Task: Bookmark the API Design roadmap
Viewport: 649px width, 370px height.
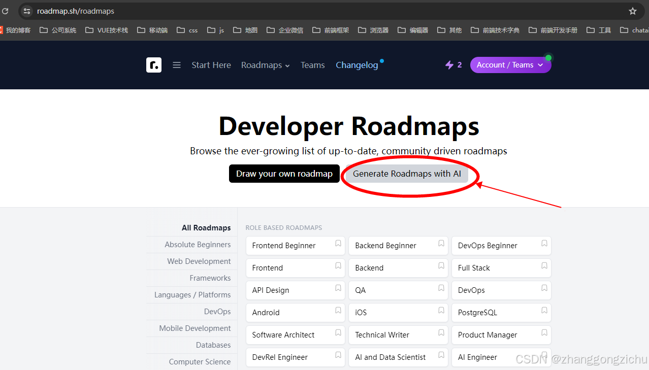Action: (x=338, y=288)
